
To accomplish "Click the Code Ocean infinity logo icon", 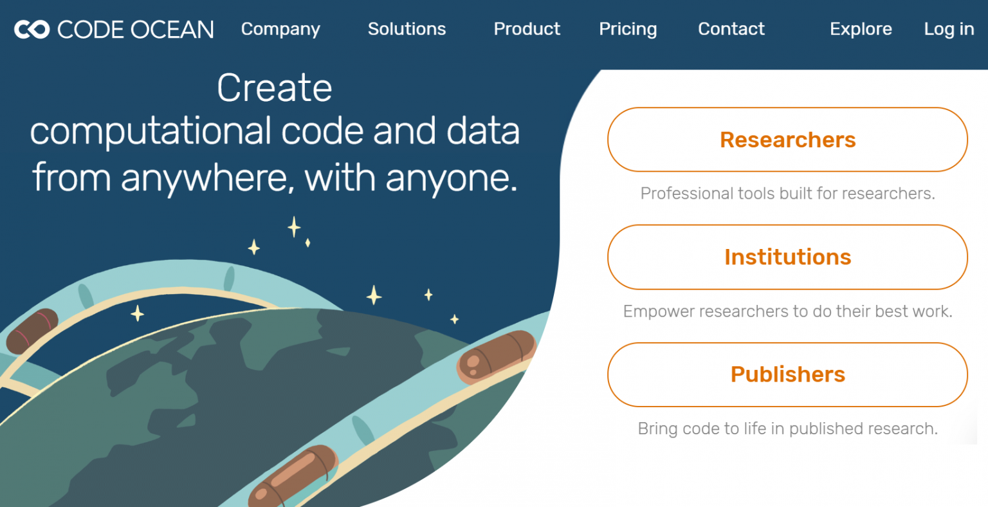I will [x=32, y=30].
